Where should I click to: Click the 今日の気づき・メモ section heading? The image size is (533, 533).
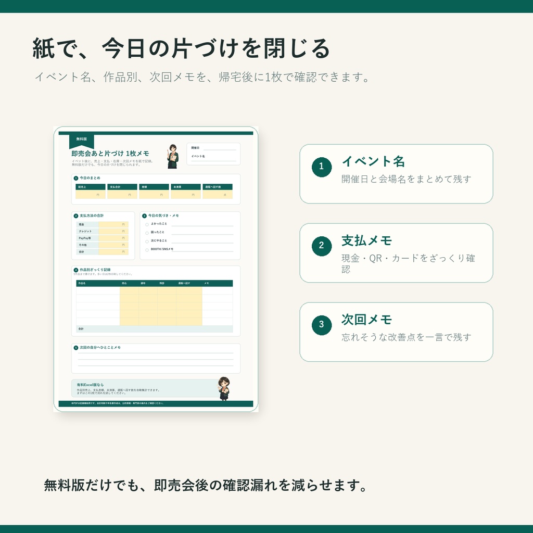163,216
